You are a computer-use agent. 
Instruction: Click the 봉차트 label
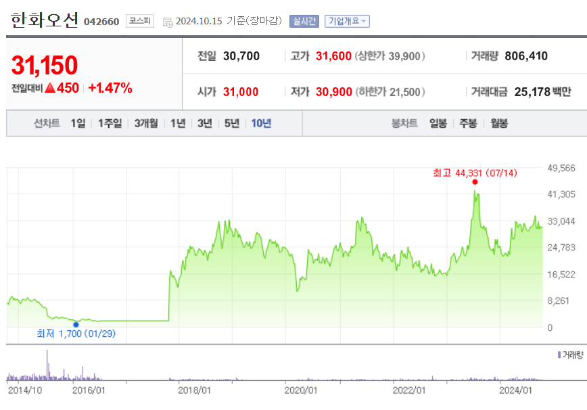pos(404,123)
